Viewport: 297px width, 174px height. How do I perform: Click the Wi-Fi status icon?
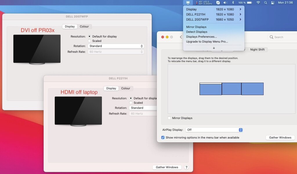(x=258, y=3)
